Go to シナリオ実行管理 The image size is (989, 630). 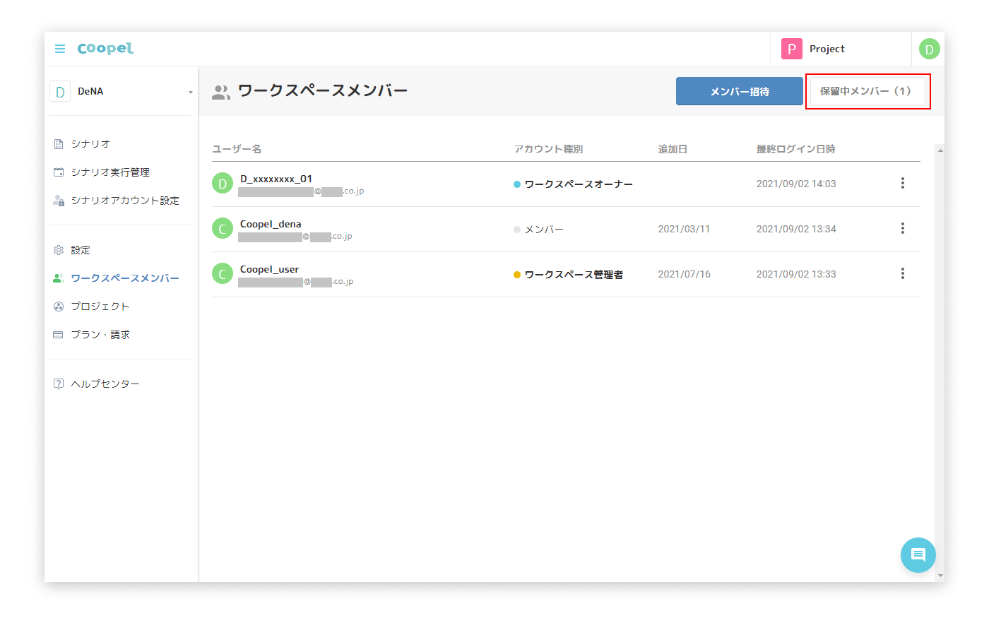coord(110,172)
